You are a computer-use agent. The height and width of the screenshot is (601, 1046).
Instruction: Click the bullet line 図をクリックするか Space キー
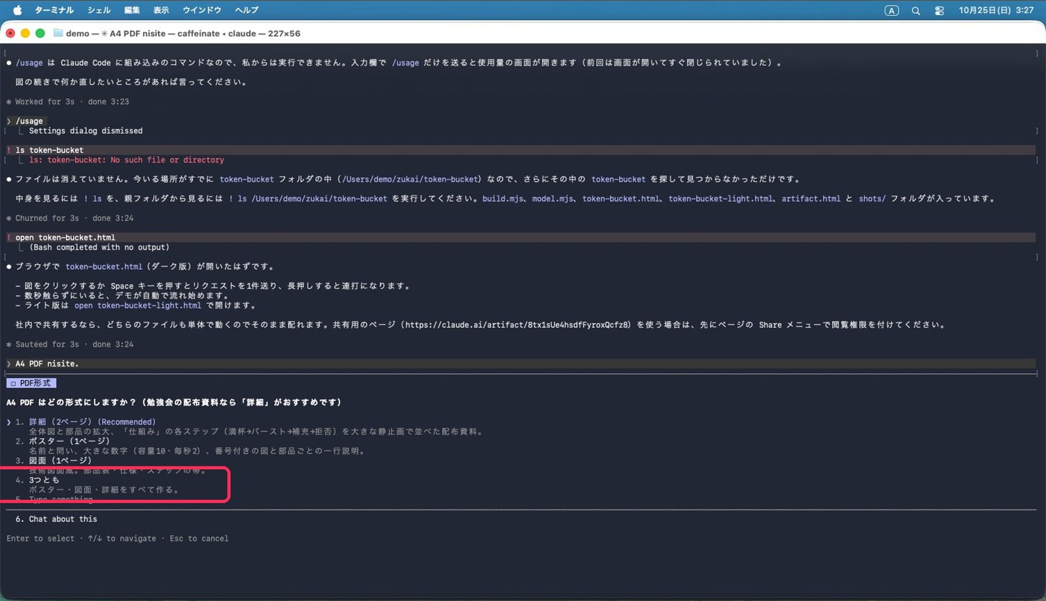[212, 286]
